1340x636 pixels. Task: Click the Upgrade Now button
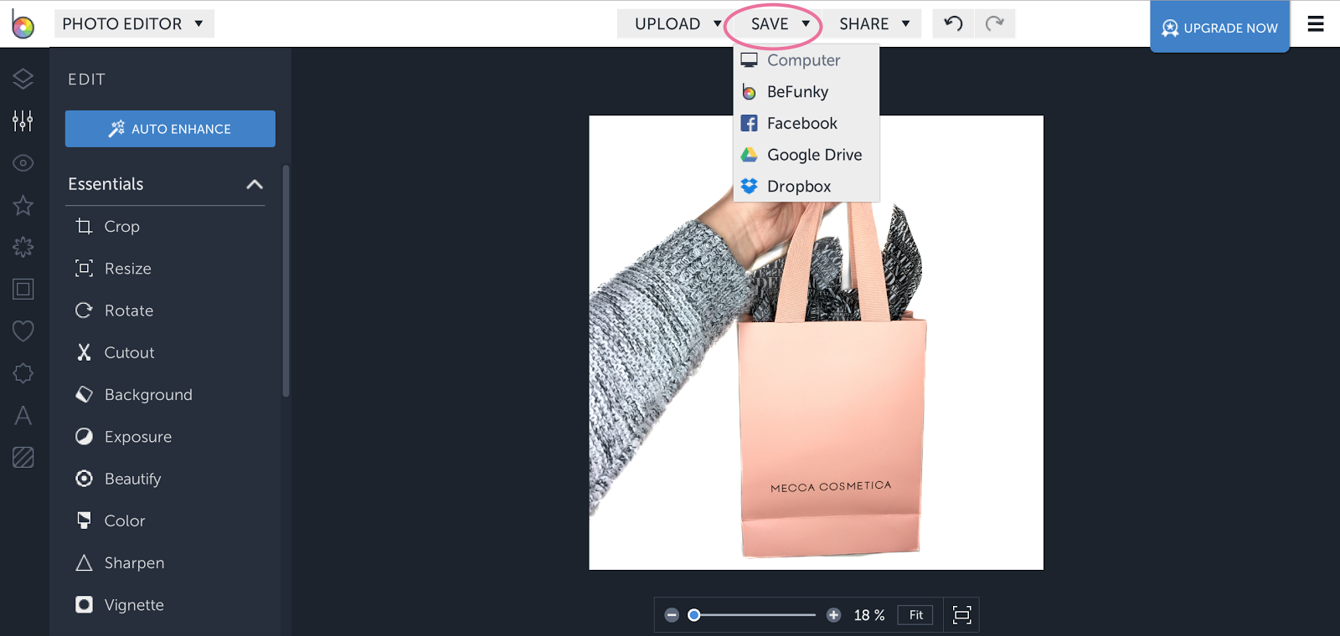(x=1219, y=28)
